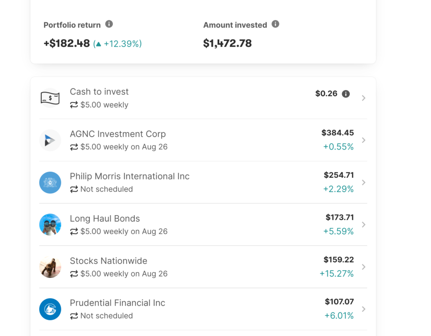This screenshot has height=336, width=431.
Task: Click the Prudential Financial Inc logo
Action: click(50, 309)
